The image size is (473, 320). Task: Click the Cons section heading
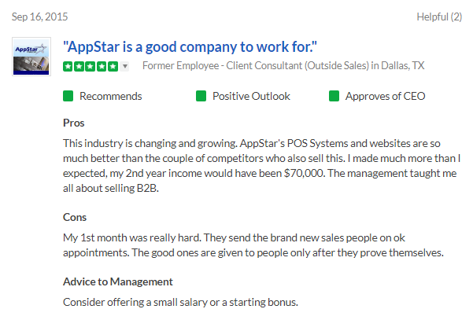[x=75, y=217]
